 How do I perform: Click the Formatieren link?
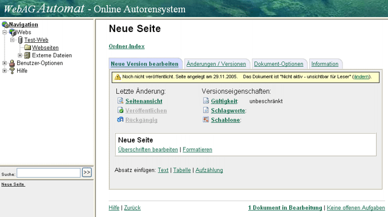pos(197,150)
